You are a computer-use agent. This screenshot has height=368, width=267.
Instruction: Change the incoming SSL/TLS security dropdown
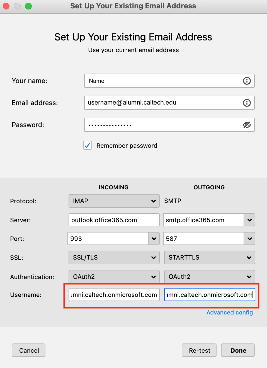pyautogui.click(x=114, y=258)
